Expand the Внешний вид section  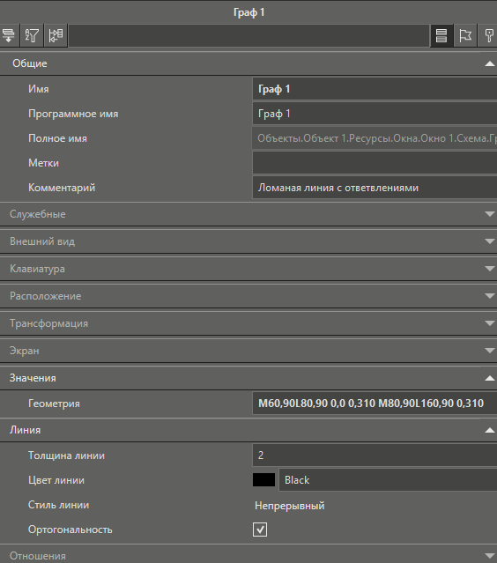pyautogui.click(x=489, y=241)
